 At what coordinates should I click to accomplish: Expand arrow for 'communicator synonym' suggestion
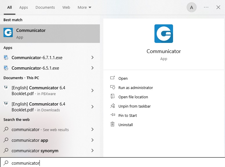pyautogui.click(x=93, y=151)
